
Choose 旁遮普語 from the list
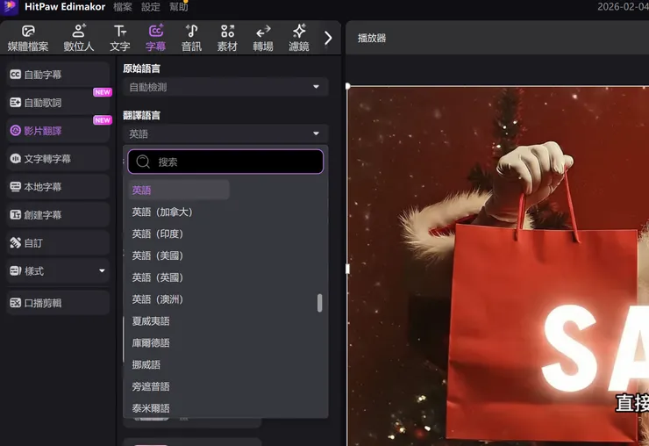pos(151,386)
